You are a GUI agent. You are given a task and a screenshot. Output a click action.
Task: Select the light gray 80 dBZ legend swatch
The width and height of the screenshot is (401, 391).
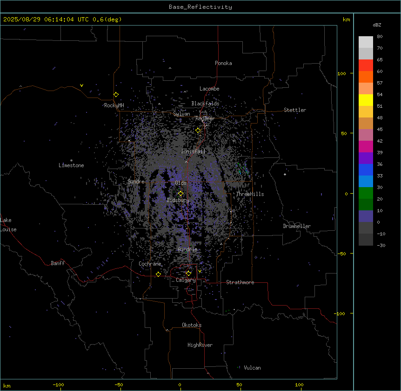tap(366, 42)
